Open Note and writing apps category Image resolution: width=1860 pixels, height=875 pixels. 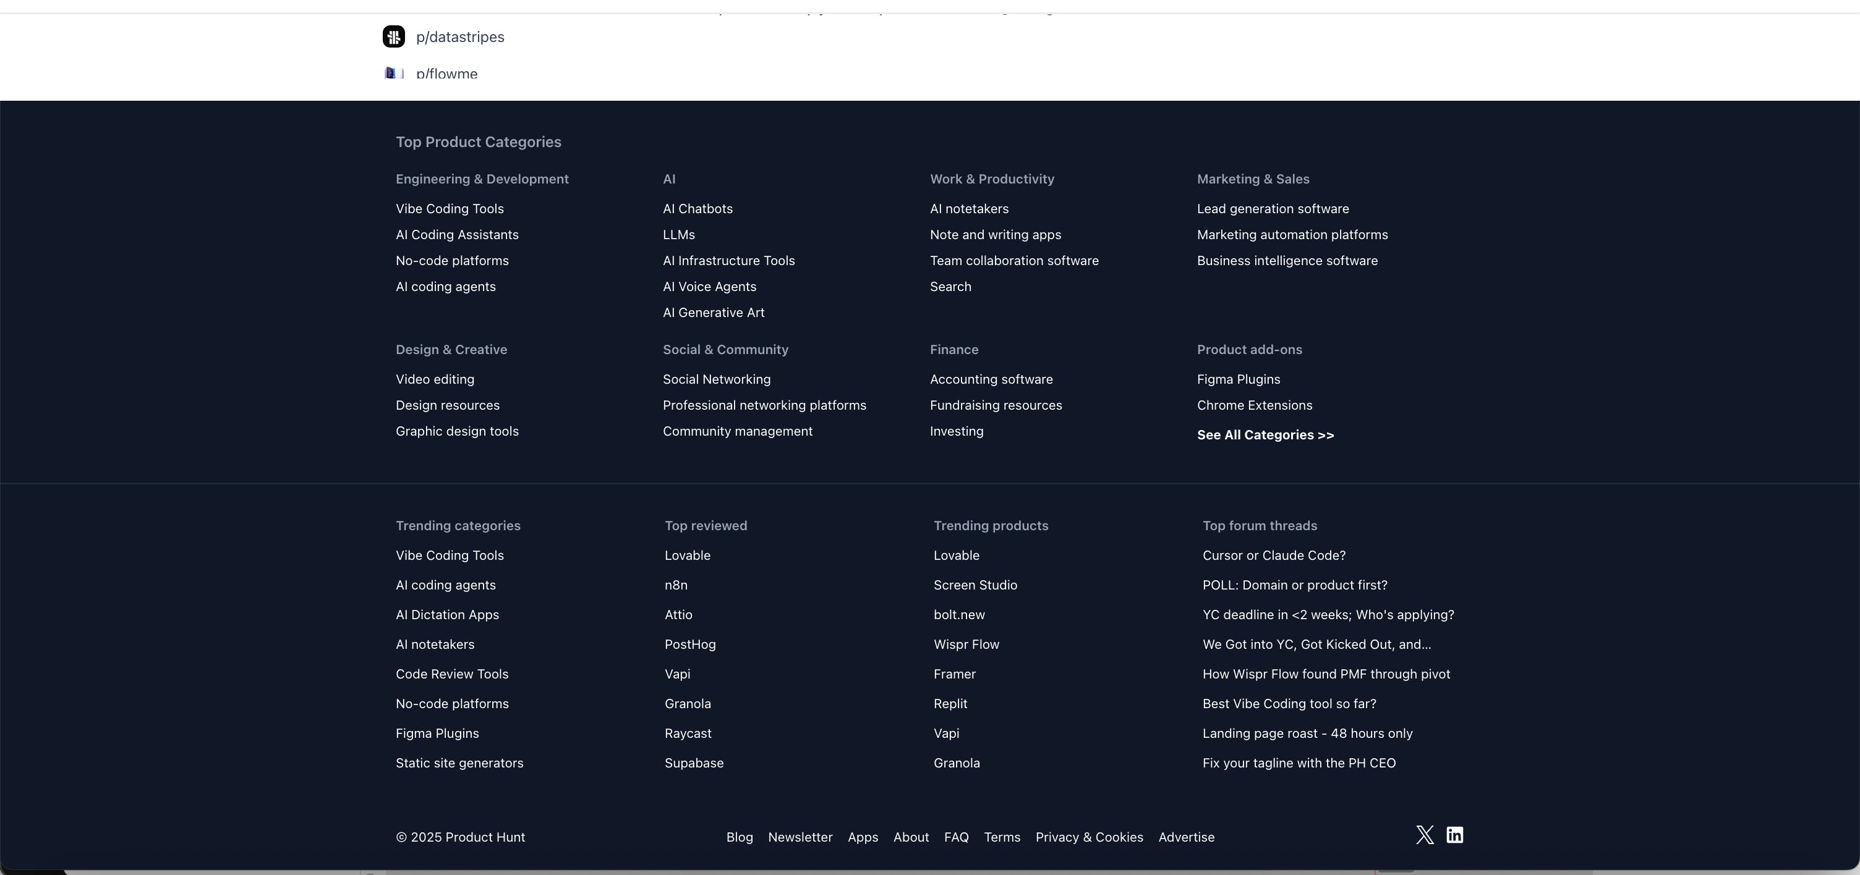pyautogui.click(x=996, y=234)
